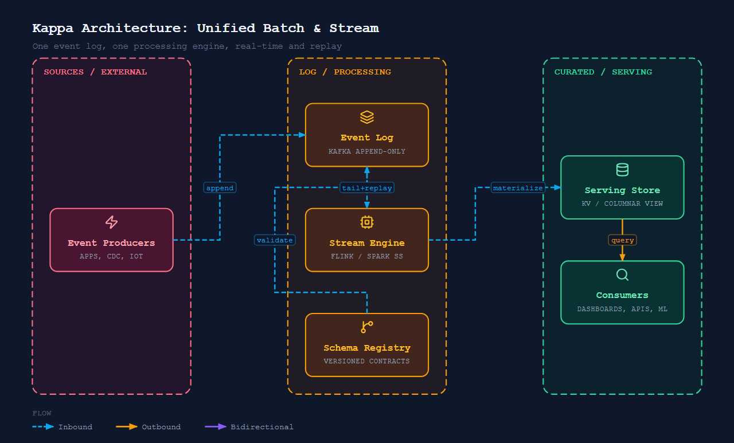Click the 'FLINK / SPARK SS' subtitle

(367, 256)
